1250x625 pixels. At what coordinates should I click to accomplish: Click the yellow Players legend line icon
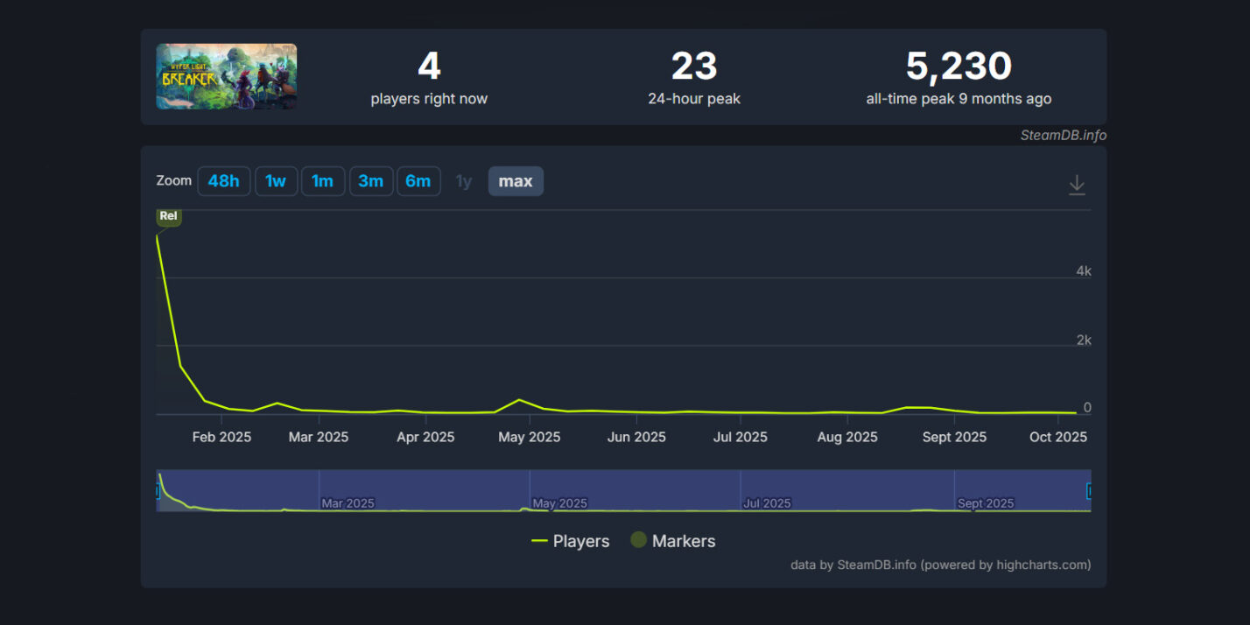click(539, 541)
